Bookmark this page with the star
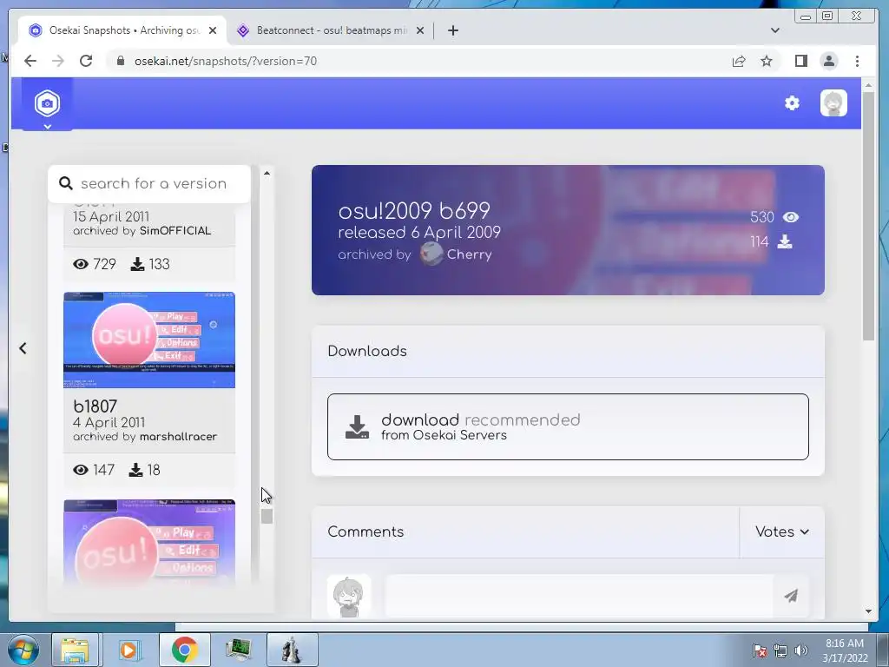This screenshot has height=667, width=889. 767,61
